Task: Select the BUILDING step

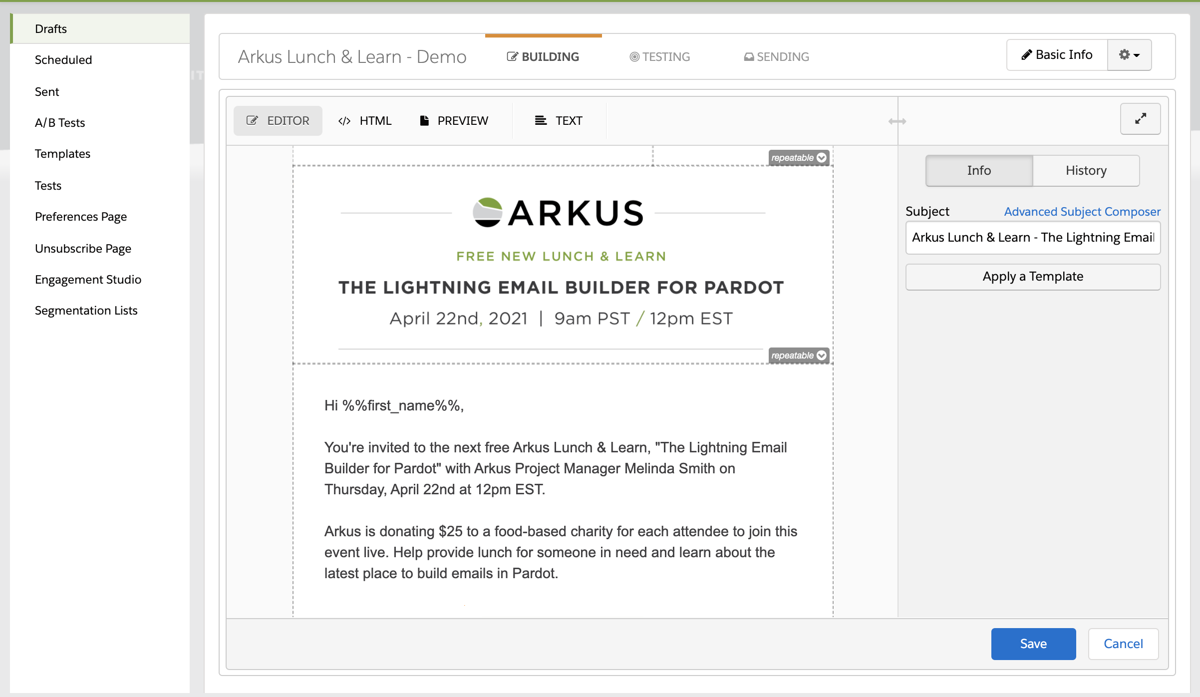Action: point(543,57)
